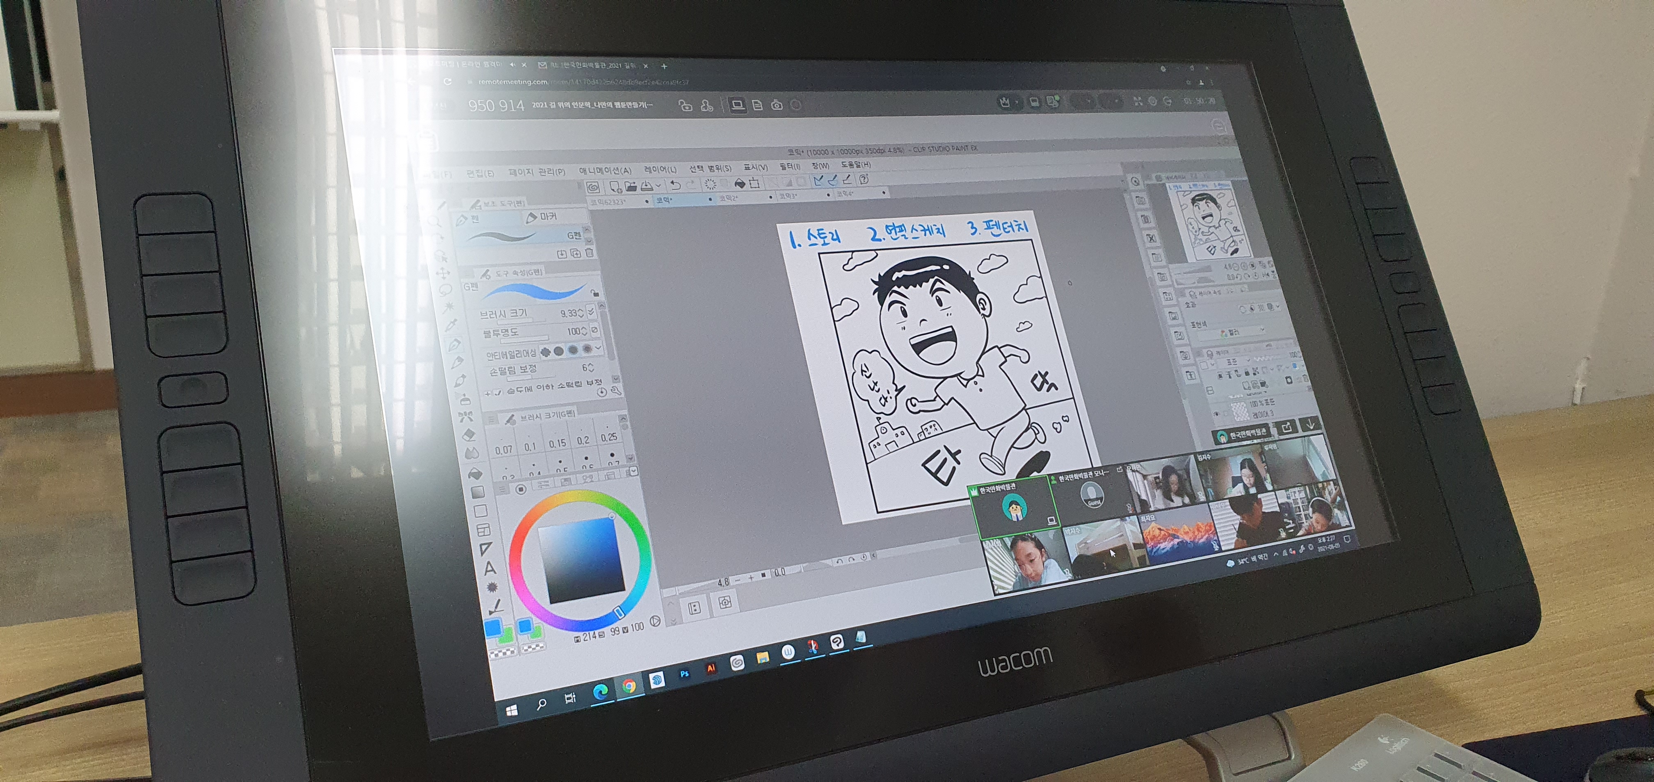The image size is (1654, 782).
Task: Toggle opacity dynamics button
Action: pyautogui.click(x=594, y=330)
